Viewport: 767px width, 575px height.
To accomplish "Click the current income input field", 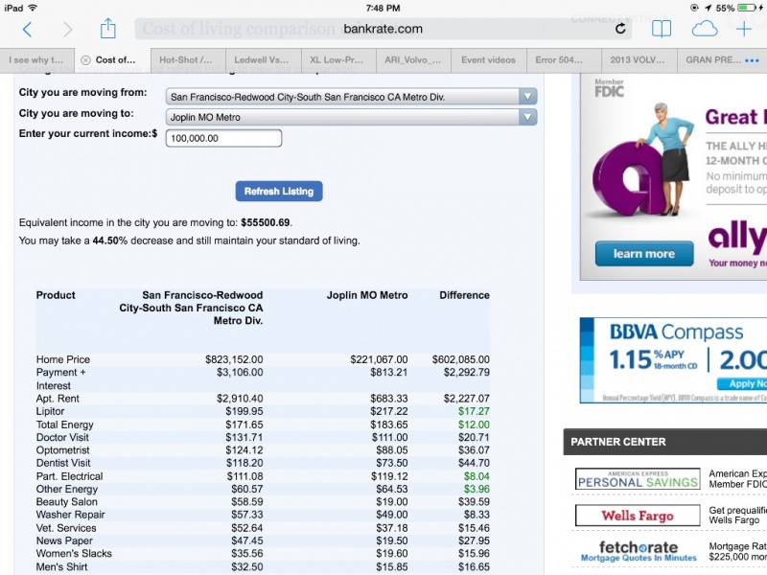I will 223,138.
